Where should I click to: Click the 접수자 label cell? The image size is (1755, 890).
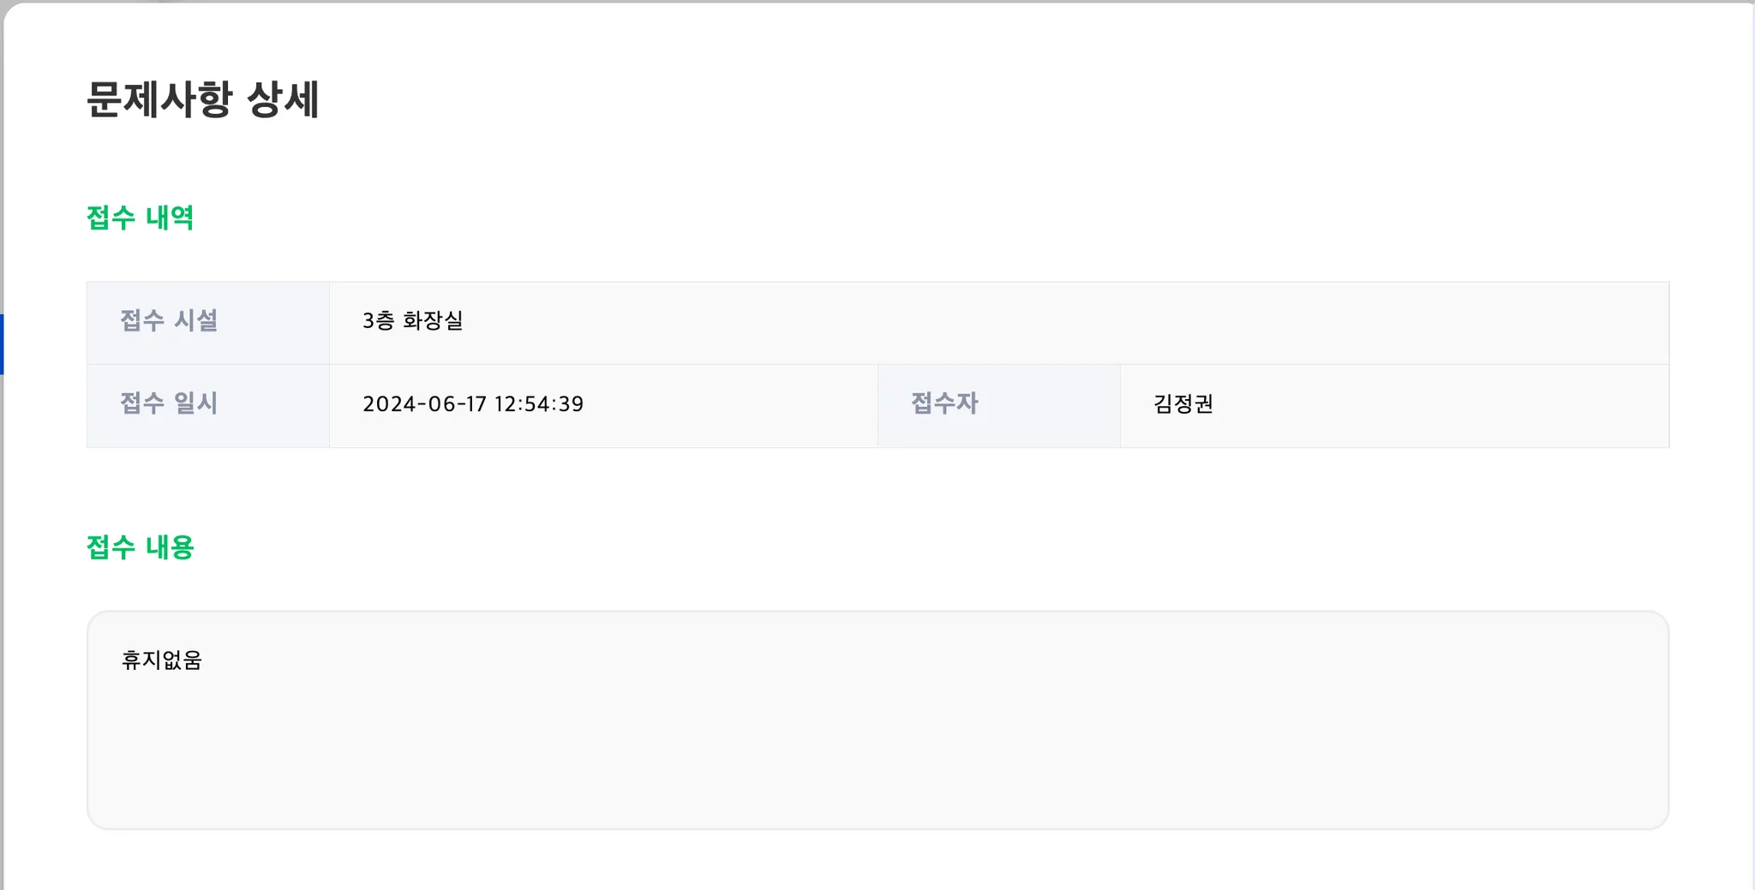click(x=998, y=406)
